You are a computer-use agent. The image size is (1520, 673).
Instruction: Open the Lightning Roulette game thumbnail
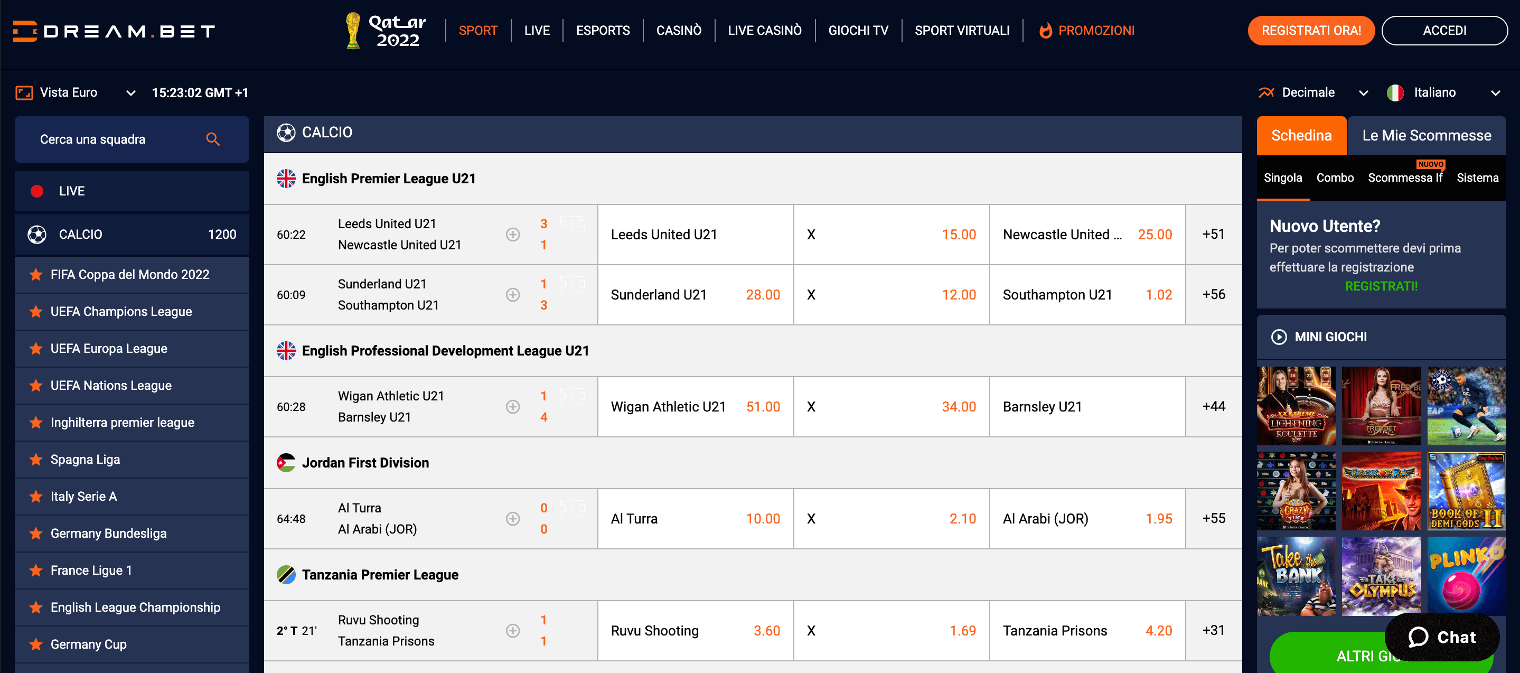[1296, 406]
